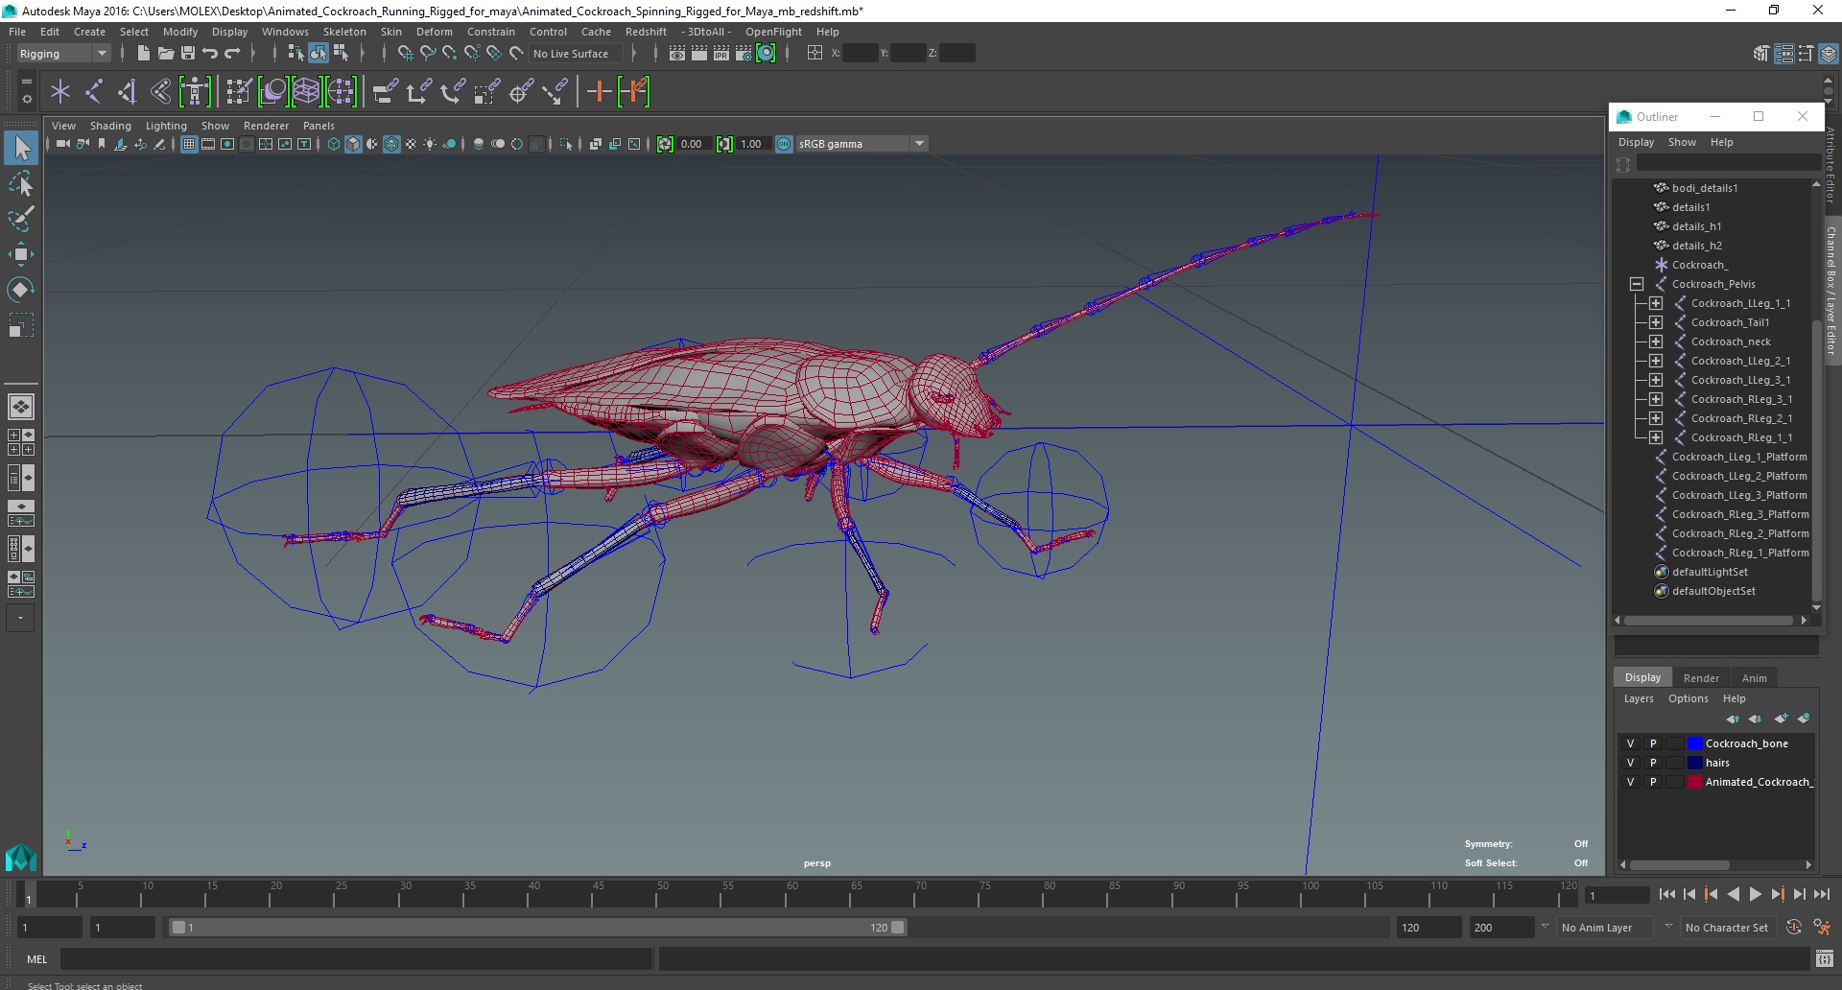Viewport: 1842px width, 990px height.
Task: Click the Quick Rig character icon
Action: tap(195, 92)
